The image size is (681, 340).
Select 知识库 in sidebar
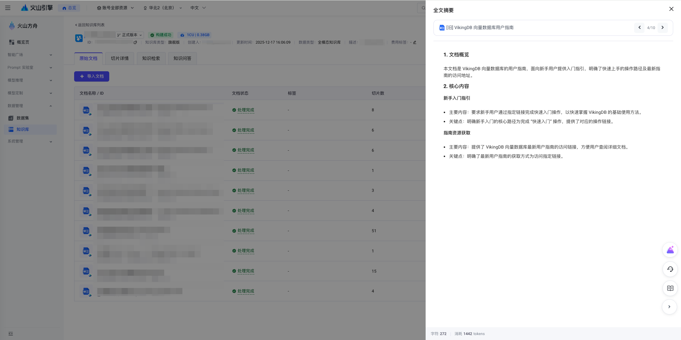point(30,129)
